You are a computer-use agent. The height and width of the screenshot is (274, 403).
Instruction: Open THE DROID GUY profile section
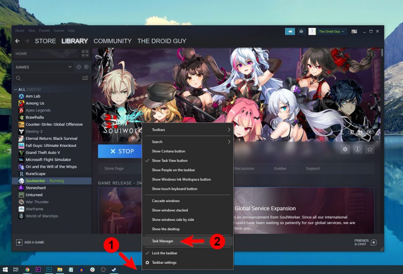tap(162, 41)
